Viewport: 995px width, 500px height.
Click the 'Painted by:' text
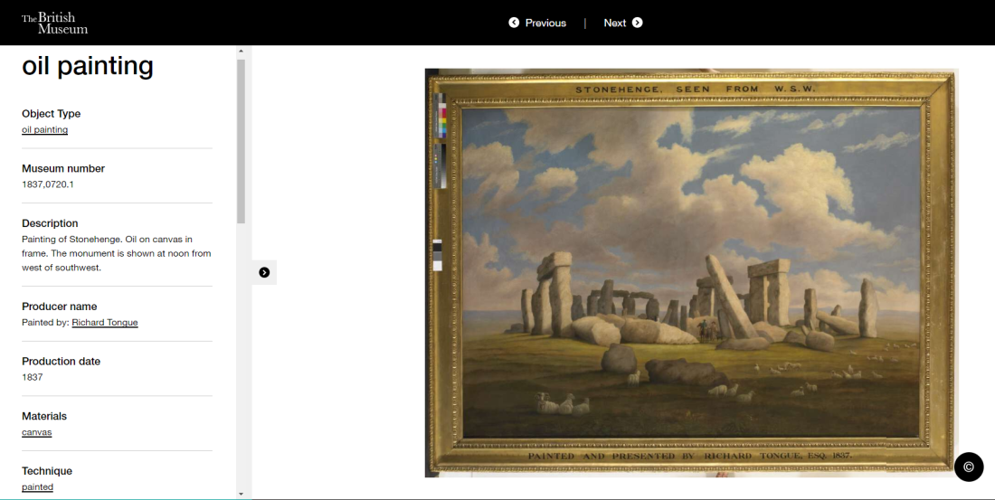point(45,323)
